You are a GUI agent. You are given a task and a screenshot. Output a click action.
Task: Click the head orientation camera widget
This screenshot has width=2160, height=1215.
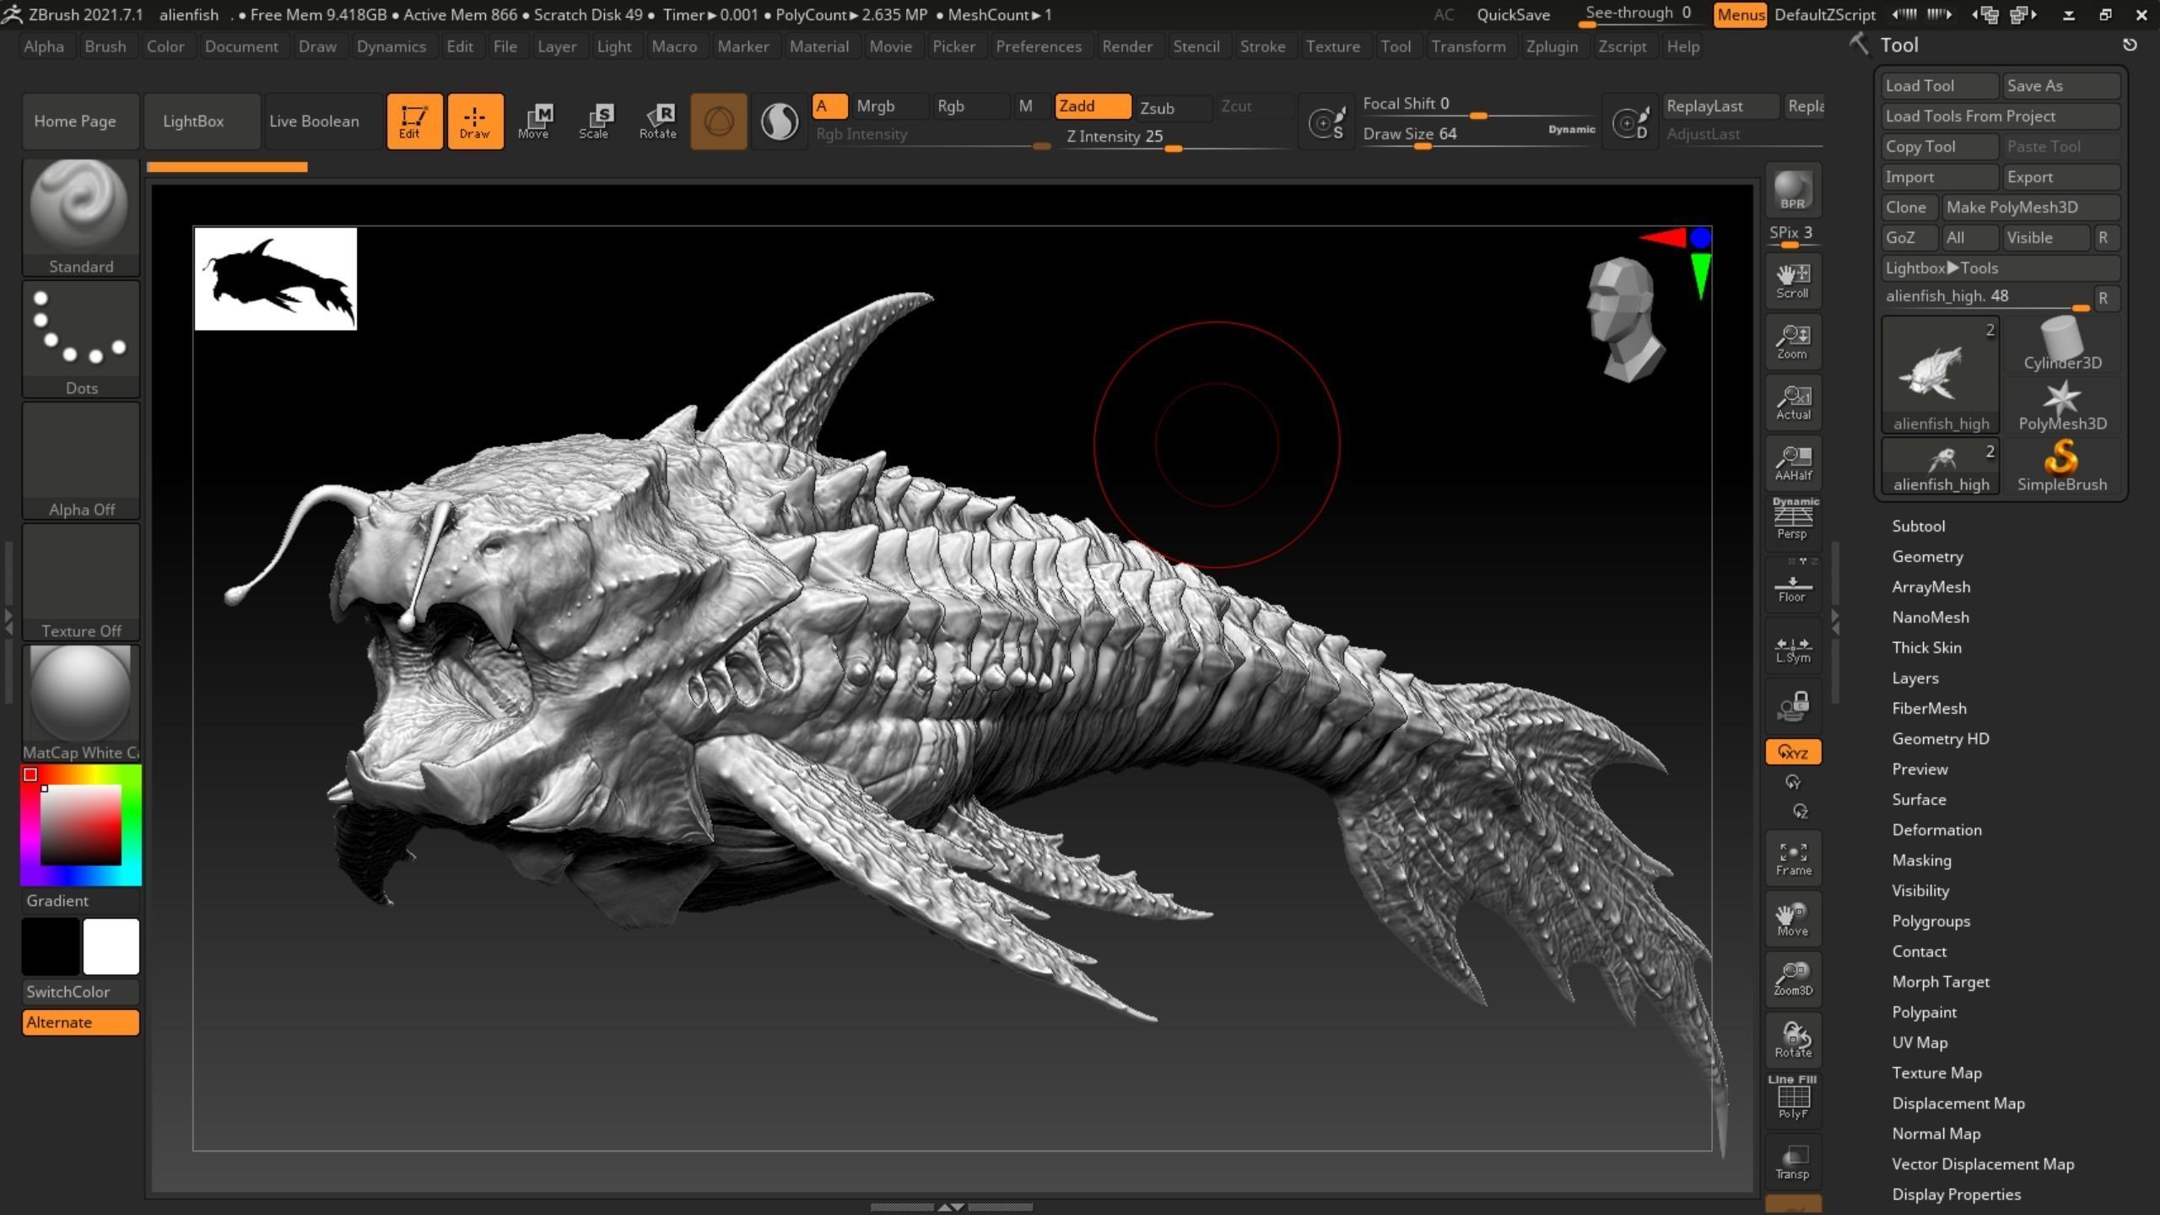pos(1624,320)
